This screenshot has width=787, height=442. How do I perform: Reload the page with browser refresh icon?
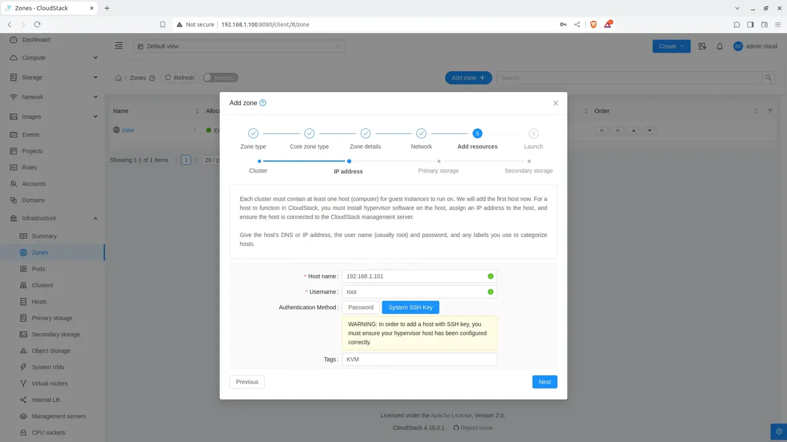click(x=37, y=25)
